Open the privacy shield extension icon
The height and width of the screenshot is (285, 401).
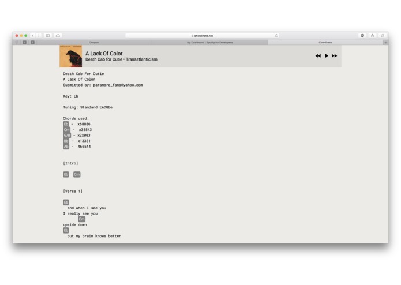coord(362,36)
